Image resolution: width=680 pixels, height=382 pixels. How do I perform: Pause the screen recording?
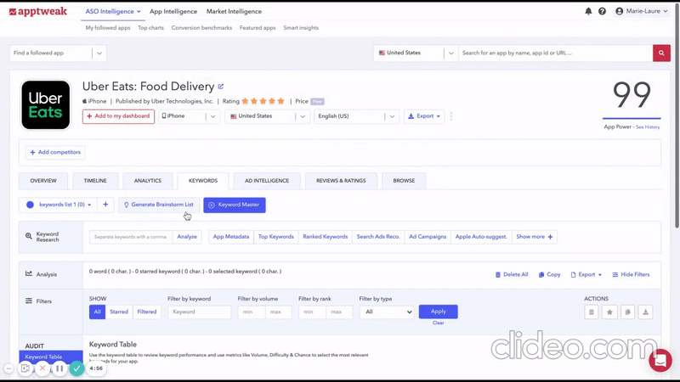[59, 368]
